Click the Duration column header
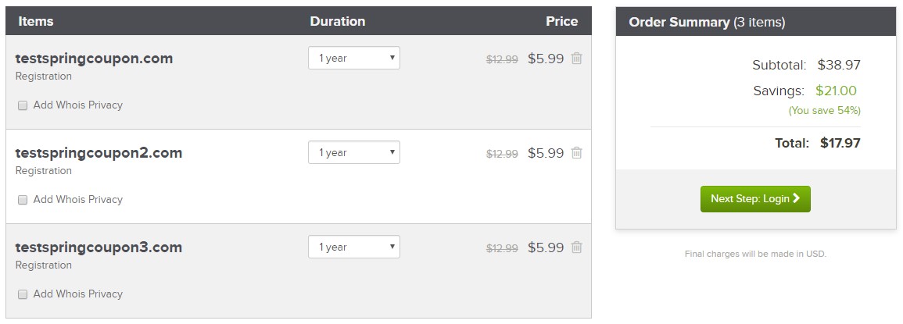The image size is (903, 324). (338, 21)
